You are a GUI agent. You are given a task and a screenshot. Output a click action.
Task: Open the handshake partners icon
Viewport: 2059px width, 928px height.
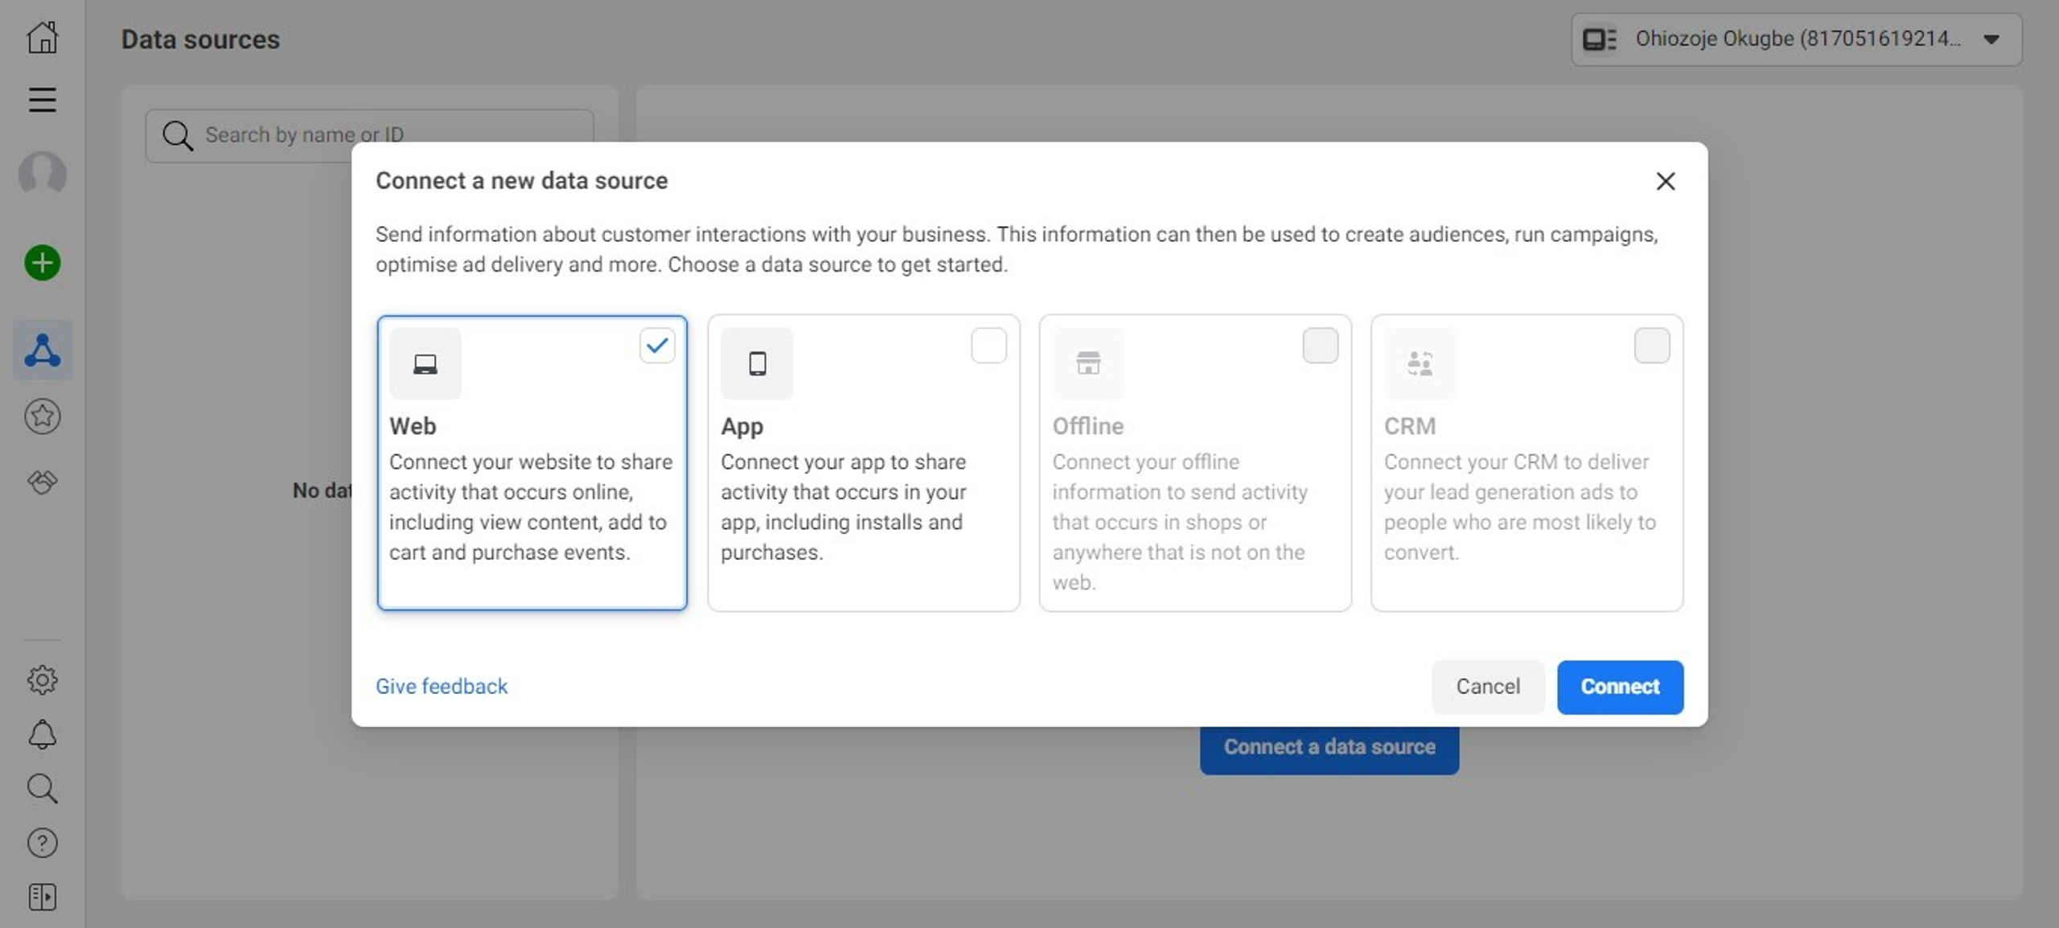click(x=42, y=482)
